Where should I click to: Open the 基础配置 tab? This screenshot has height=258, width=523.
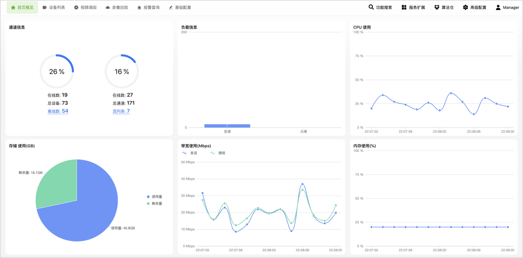tap(180, 7)
